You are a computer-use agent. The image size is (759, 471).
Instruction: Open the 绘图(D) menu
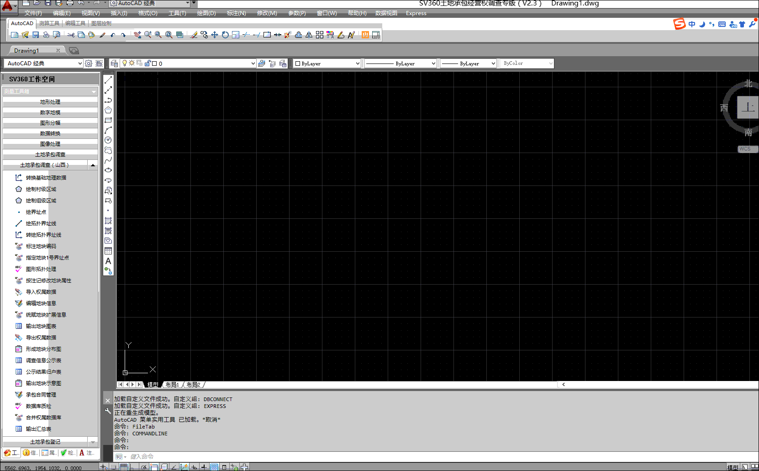coord(206,13)
